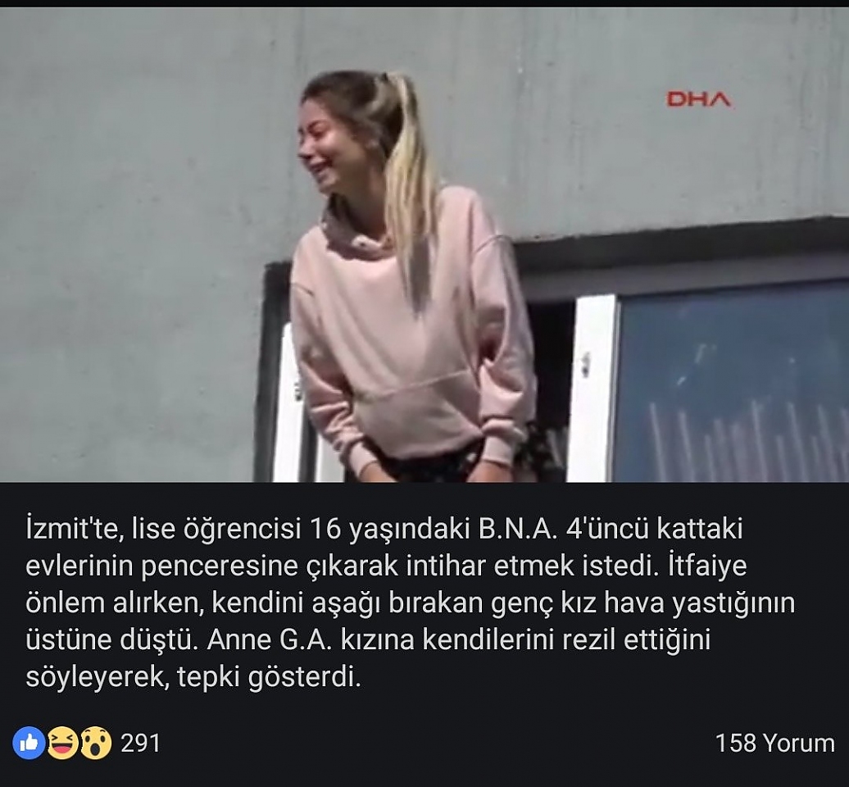The height and width of the screenshot is (787, 849).
Task: Click the blue thumbs-up Like reaction icon
Action: pyautogui.click(x=29, y=743)
